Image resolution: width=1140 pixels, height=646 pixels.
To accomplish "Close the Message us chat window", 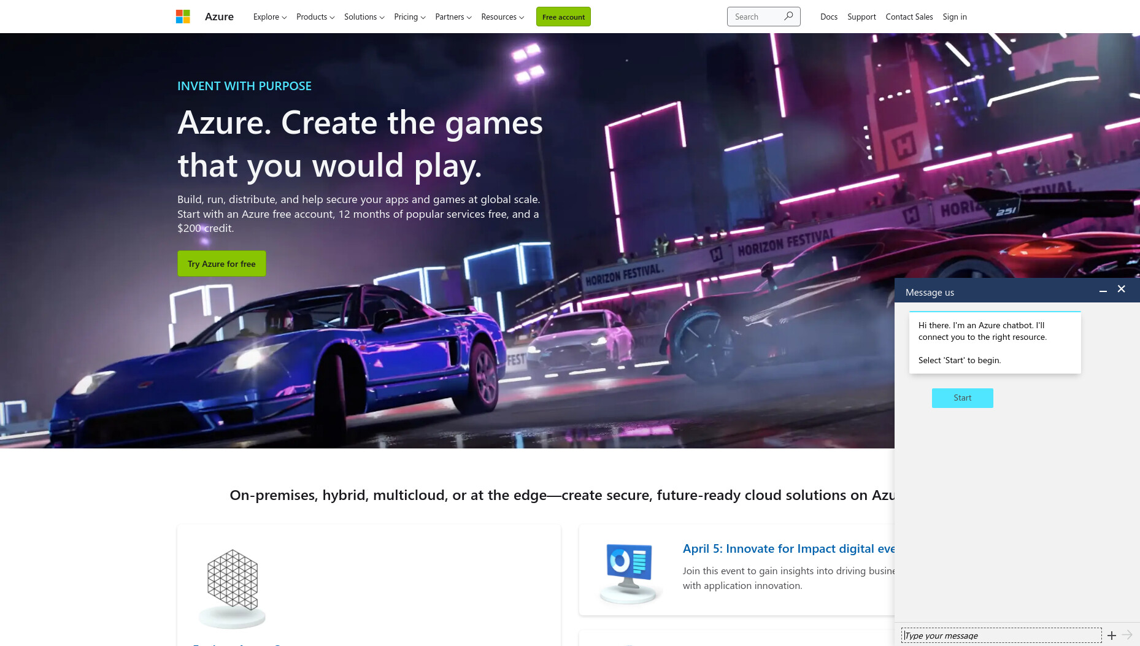I will pos(1122,289).
